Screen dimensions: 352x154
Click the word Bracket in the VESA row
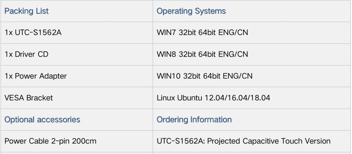click(40, 98)
